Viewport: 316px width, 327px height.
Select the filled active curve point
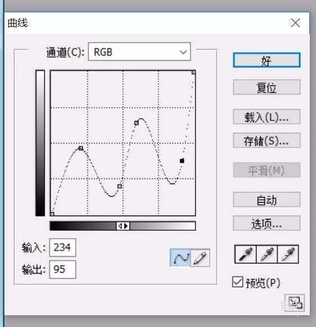[x=182, y=160]
